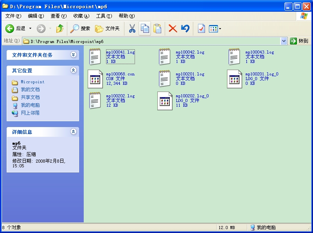Select the mp100201.log_0 file icon

(x=234, y=79)
